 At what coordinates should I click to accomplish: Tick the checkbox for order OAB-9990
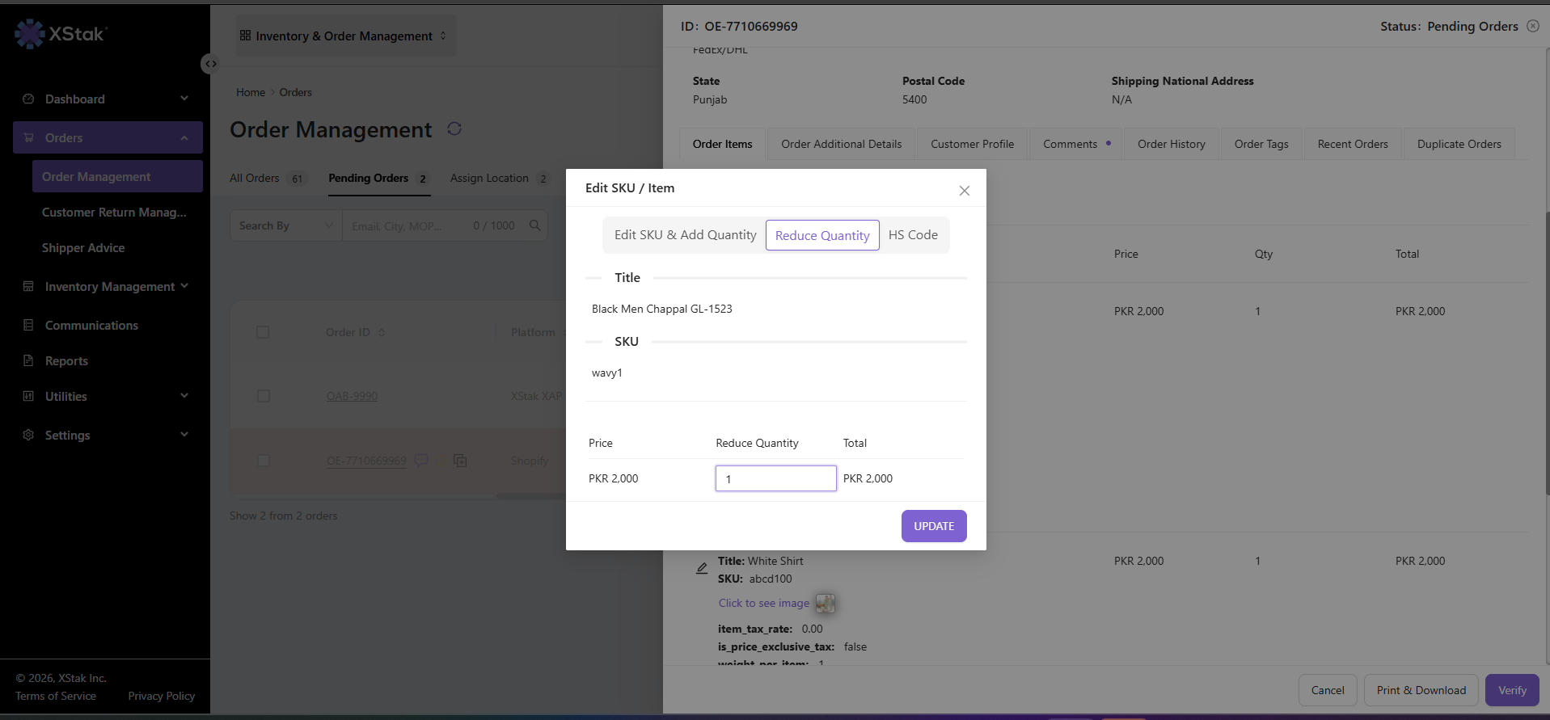pos(263,396)
